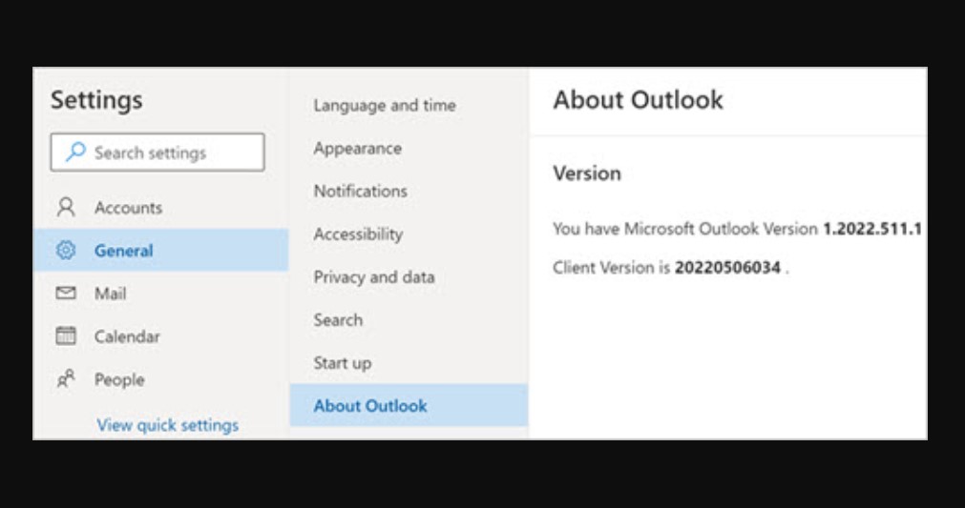
Task: Open Notifications settings
Action: (x=360, y=191)
